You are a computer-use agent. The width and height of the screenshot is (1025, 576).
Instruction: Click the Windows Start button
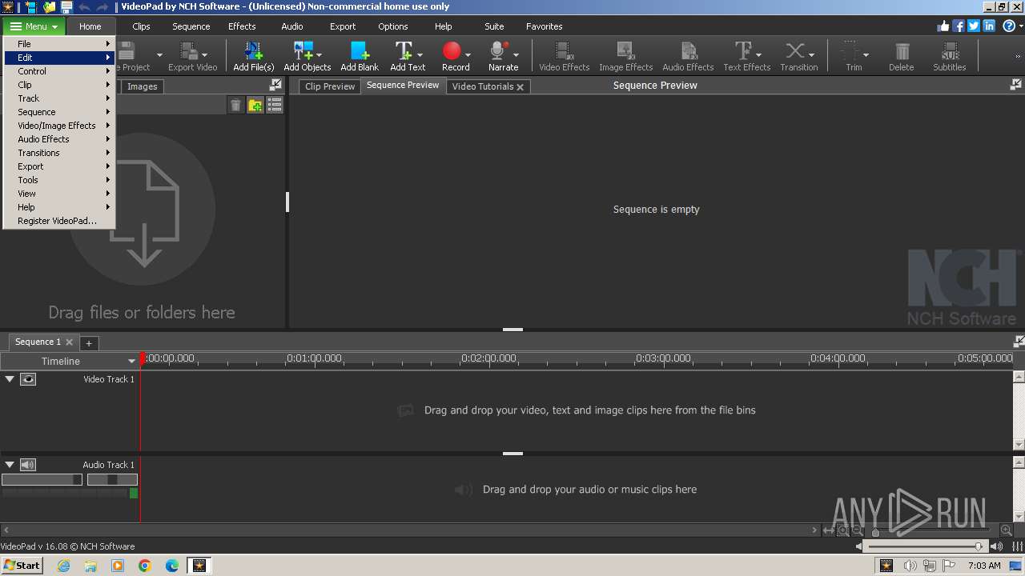click(22, 565)
